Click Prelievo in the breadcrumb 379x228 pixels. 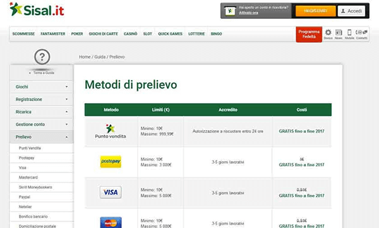pos(117,57)
